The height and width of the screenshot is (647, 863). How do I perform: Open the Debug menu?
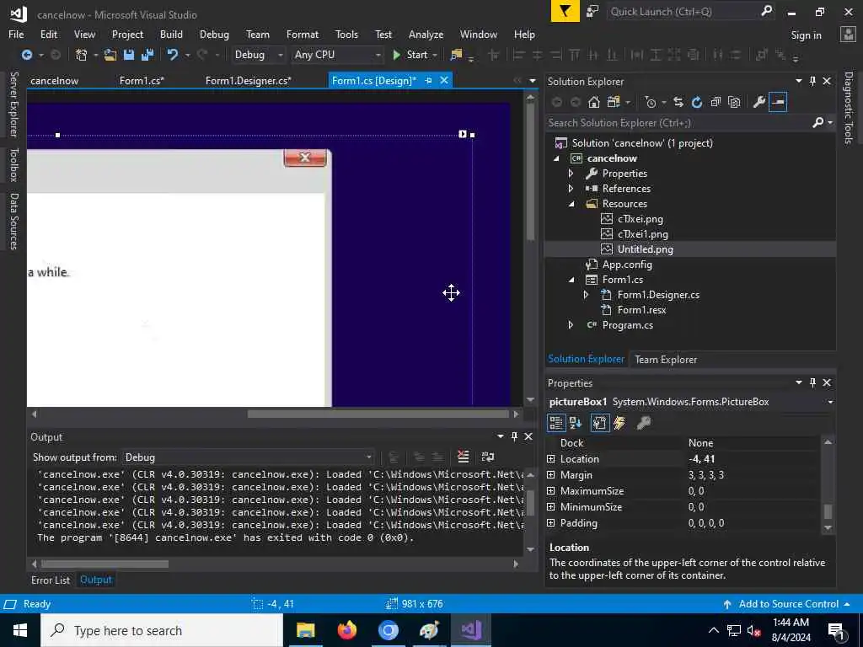(214, 34)
